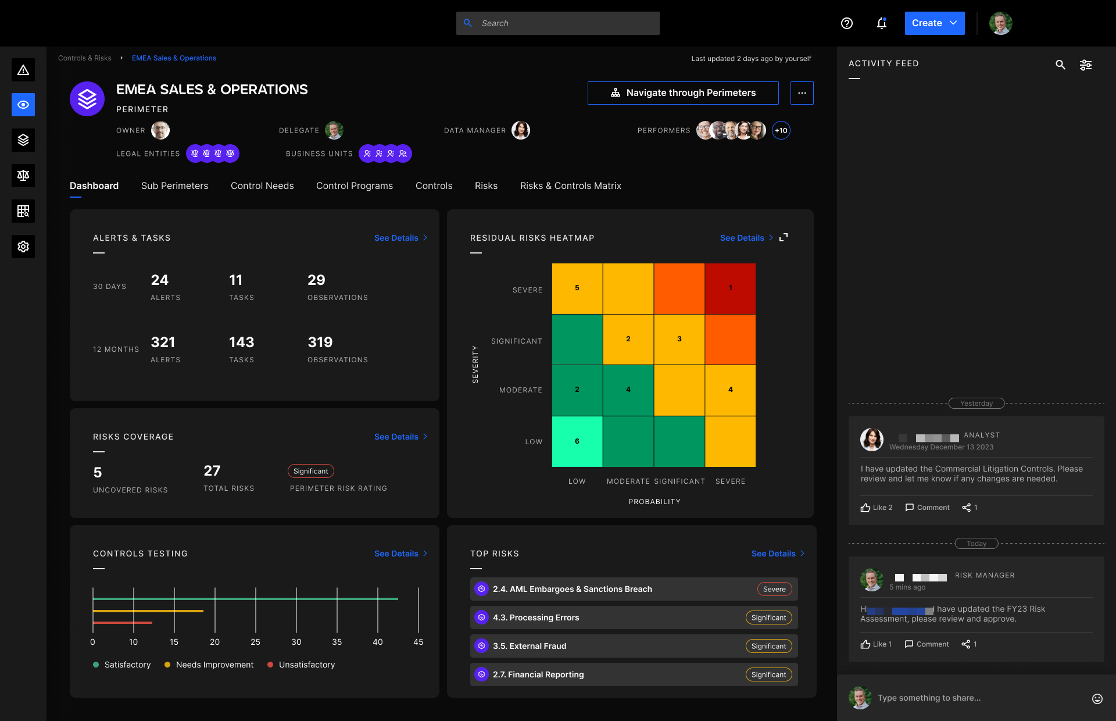
Task: Open the notifications bell icon
Action: click(882, 23)
